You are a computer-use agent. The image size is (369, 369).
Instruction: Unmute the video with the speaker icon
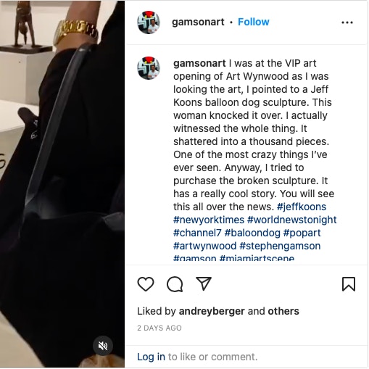103,346
